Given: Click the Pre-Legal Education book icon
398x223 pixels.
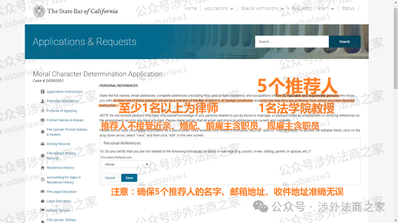Looking at the screenshot, I should tap(43, 192).
